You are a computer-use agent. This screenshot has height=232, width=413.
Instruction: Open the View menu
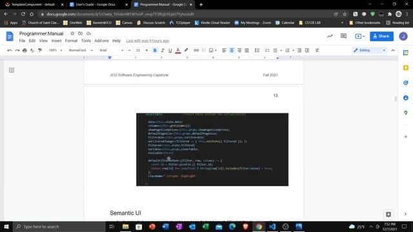click(43, 41)
